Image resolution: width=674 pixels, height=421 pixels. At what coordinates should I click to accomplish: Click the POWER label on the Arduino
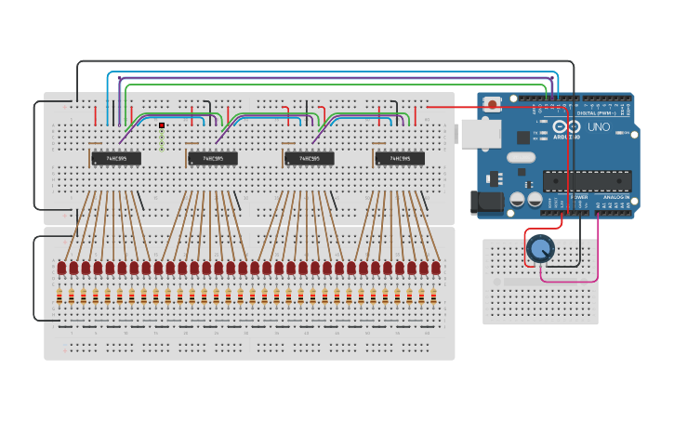point(578,197)
